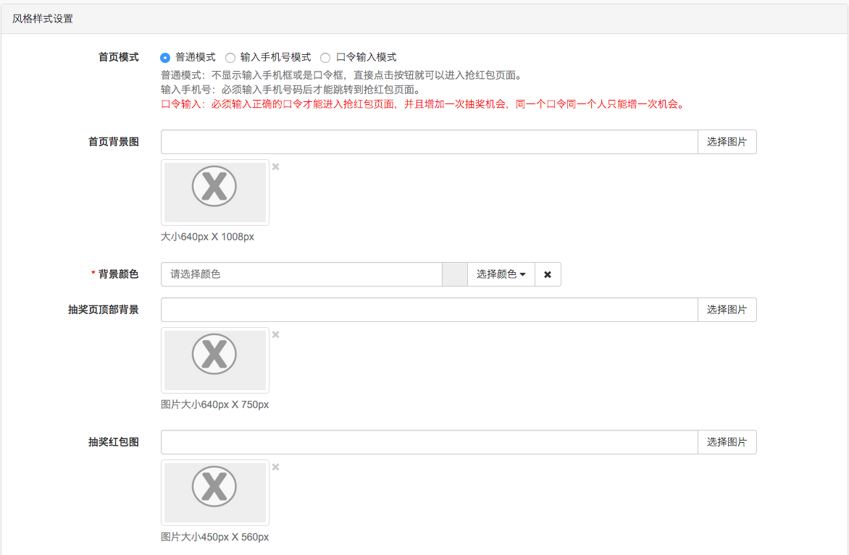849x555 pixels.
Task: Click the 抽奖页顶部背景 path input field
Action: click(430, 310)
